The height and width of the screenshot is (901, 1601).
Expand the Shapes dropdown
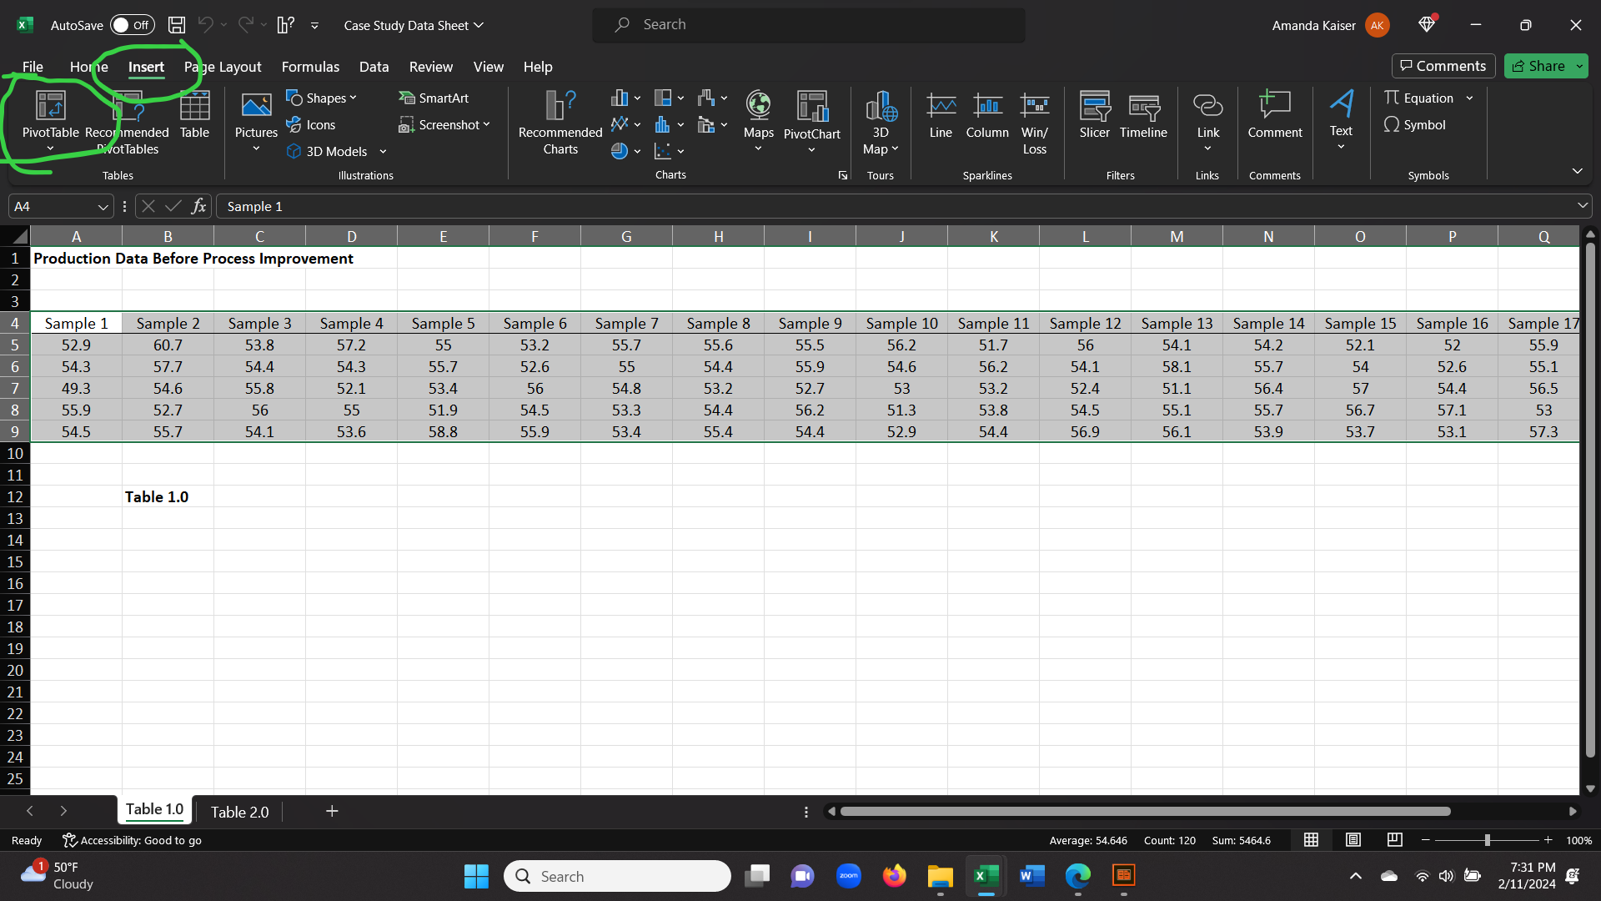tap(353, 98)
